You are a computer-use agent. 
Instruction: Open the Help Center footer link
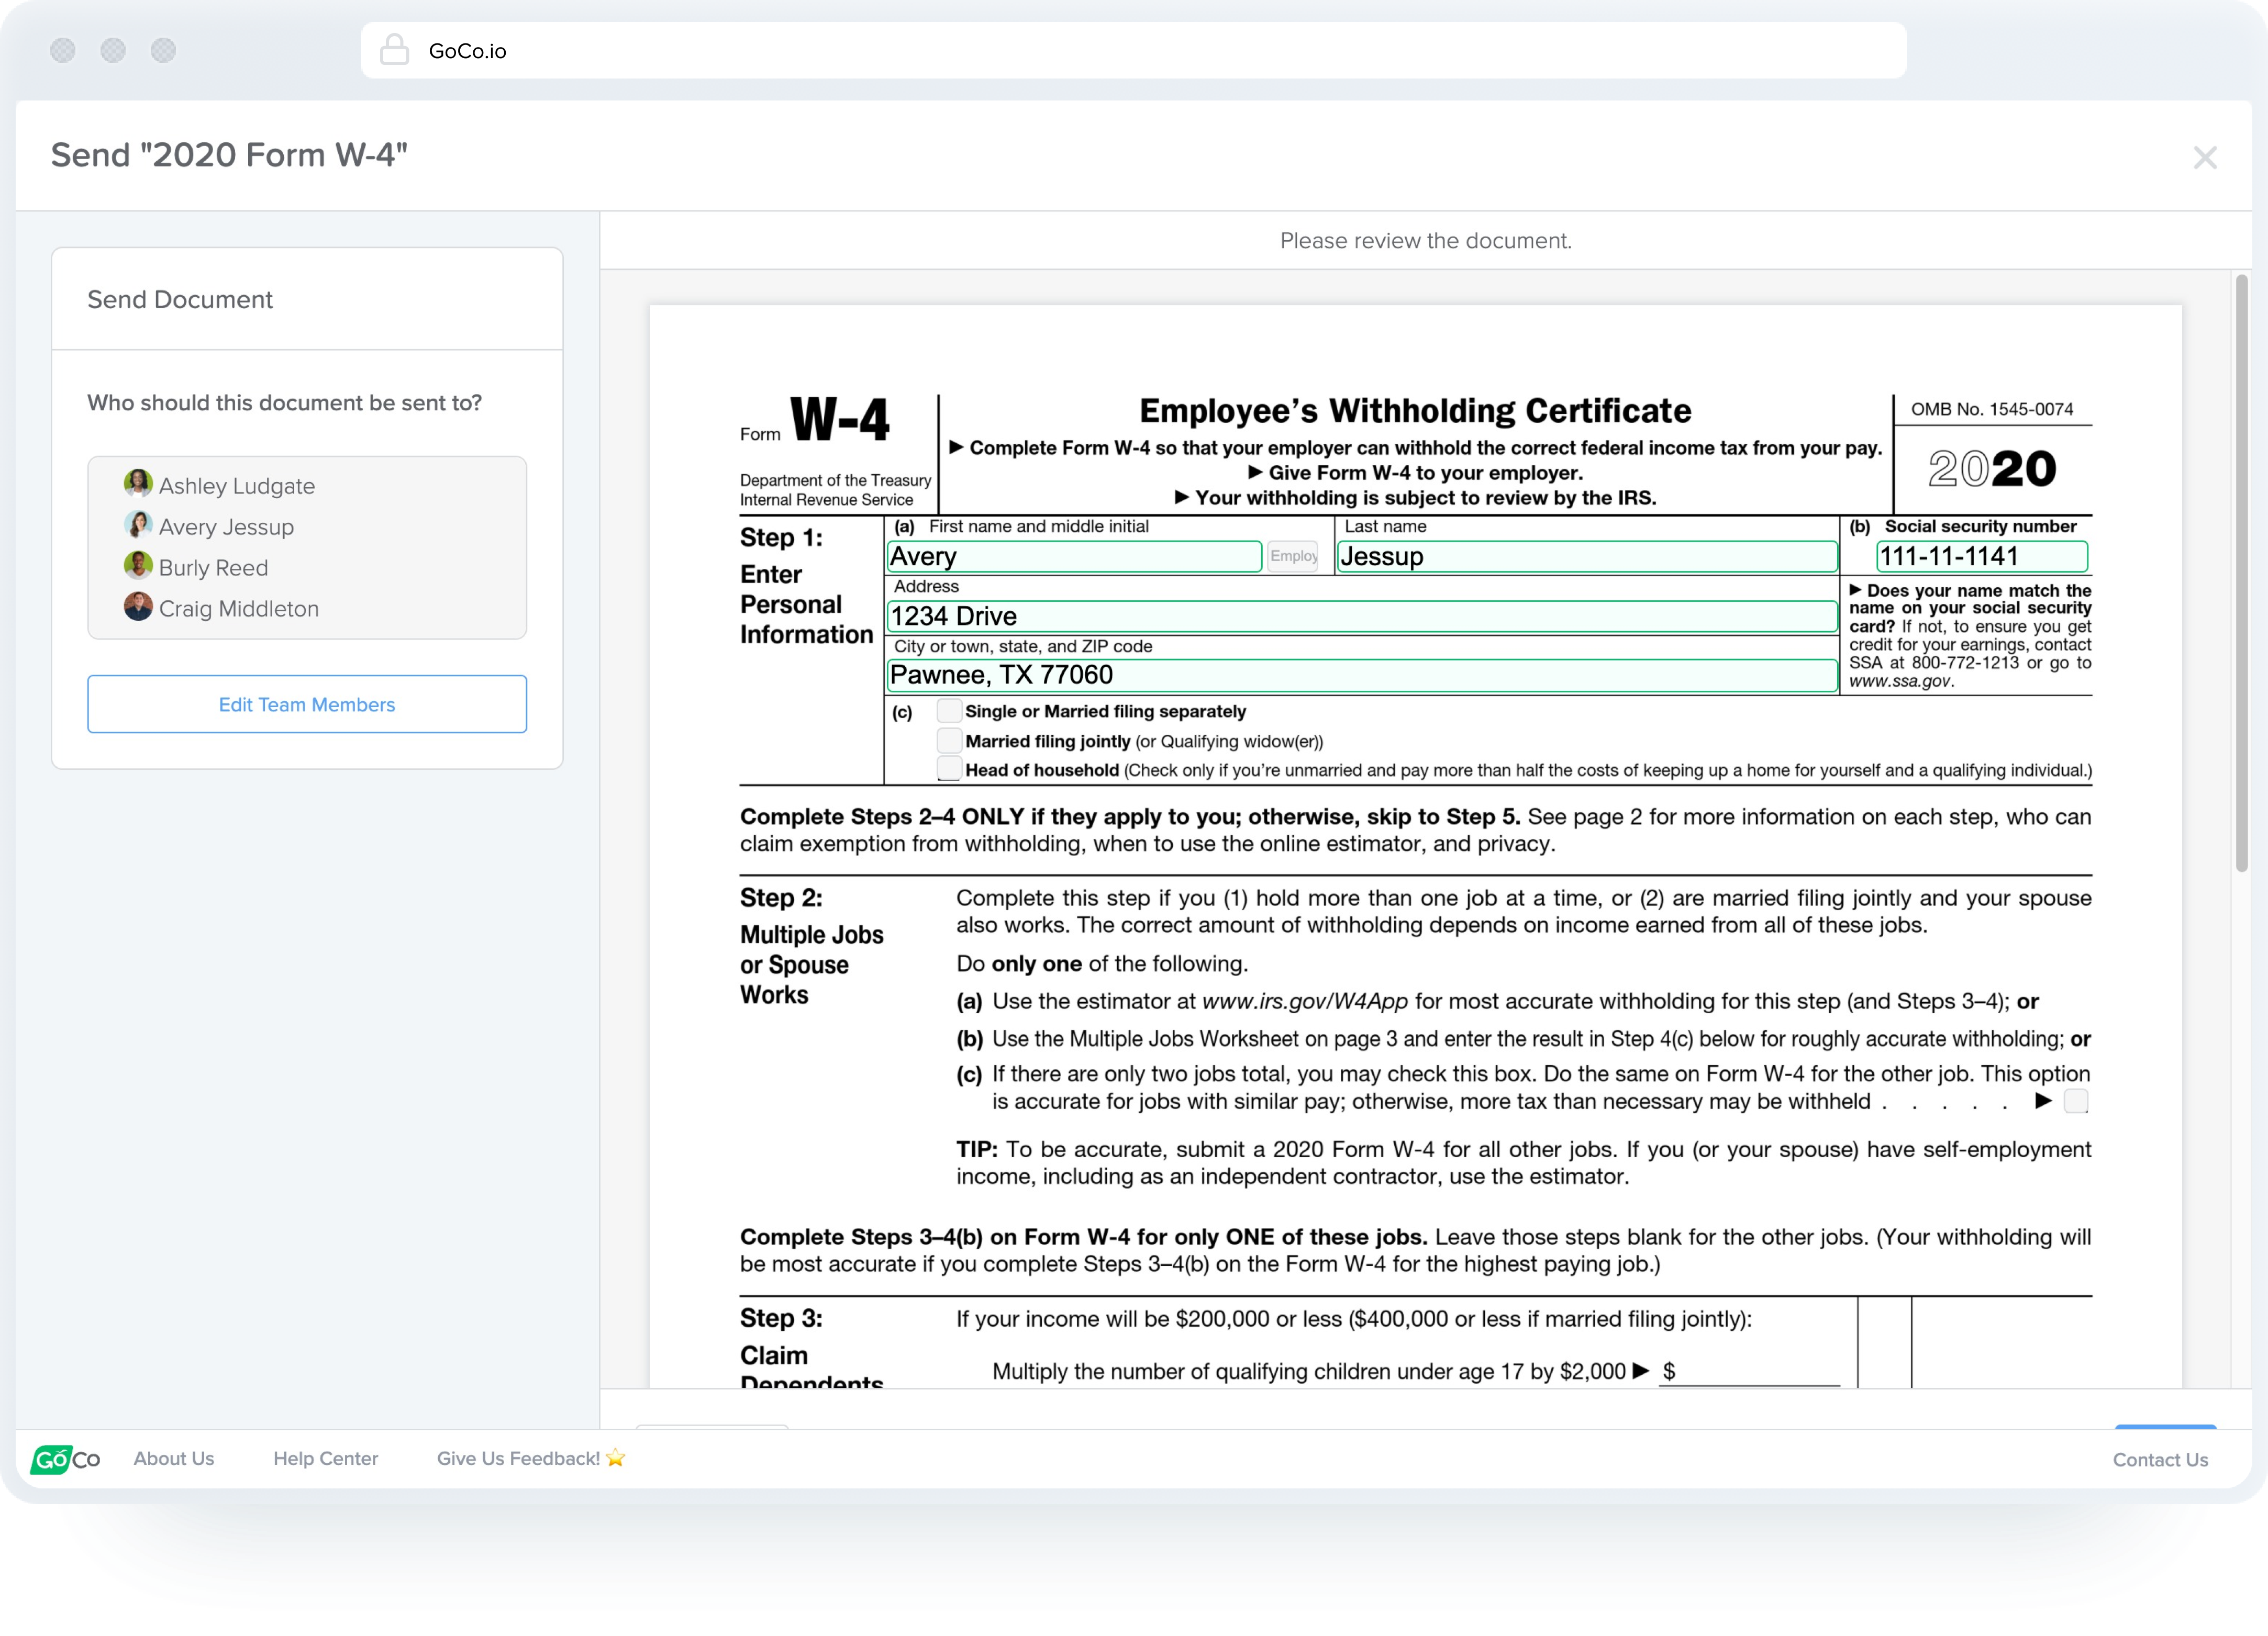click(326, 1459)
